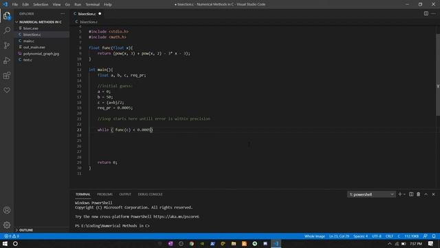The width and height of the screenshot is (440, 248).
Task: Open polynomial_graph.jpg from the explorer
Action: [41, 54]
